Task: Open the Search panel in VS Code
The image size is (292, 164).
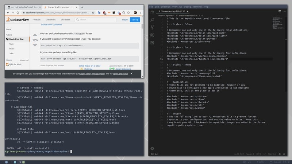Action: click(152, 20)
